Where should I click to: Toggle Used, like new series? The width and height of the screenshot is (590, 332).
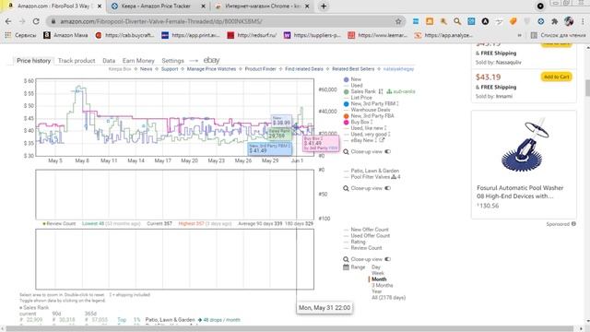[x=365, y=128]
